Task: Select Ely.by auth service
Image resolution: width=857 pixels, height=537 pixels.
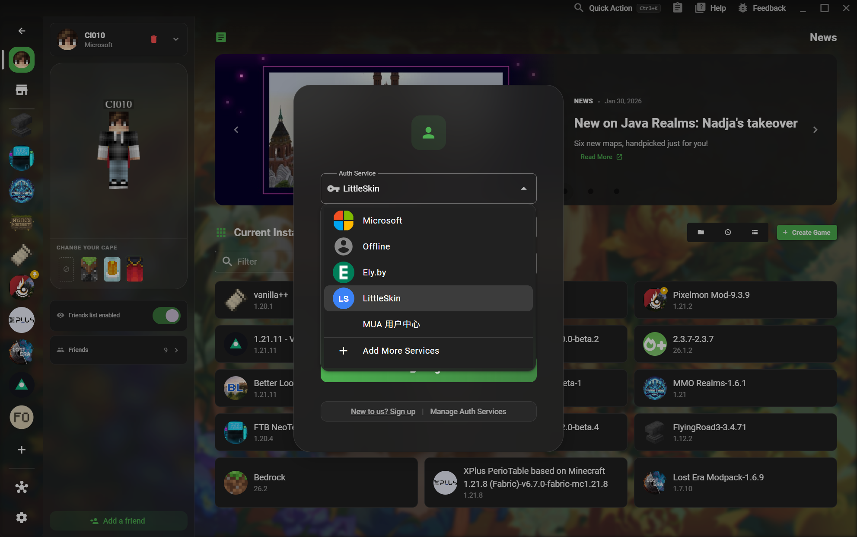Action: (x=428, y=272)
